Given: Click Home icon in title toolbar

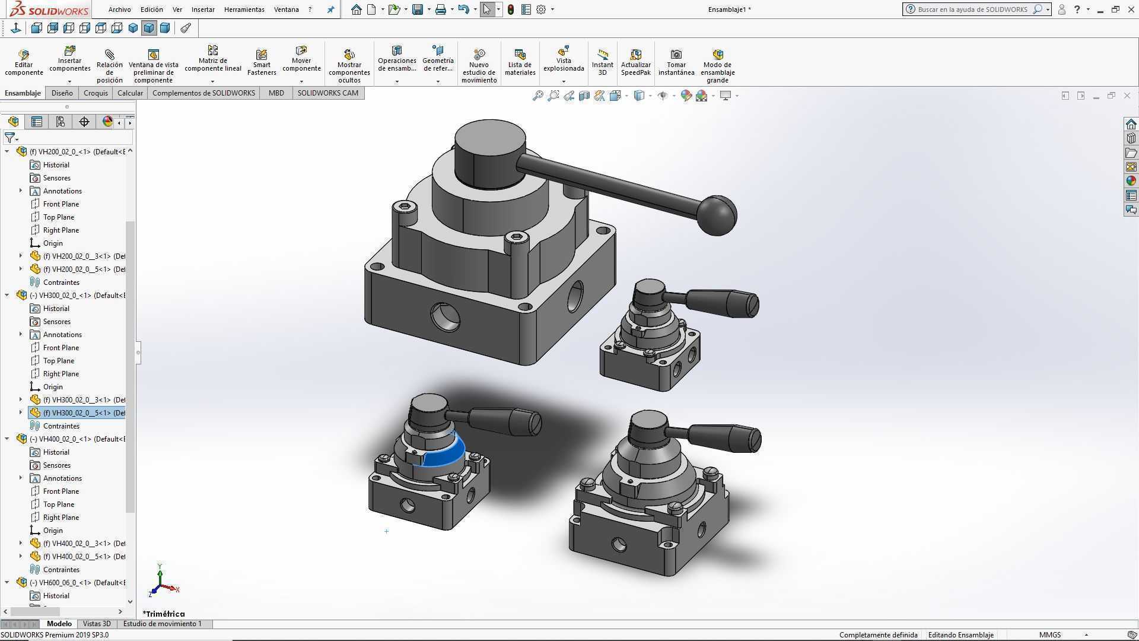Looking at the screenshot, I should click(356, 9).
